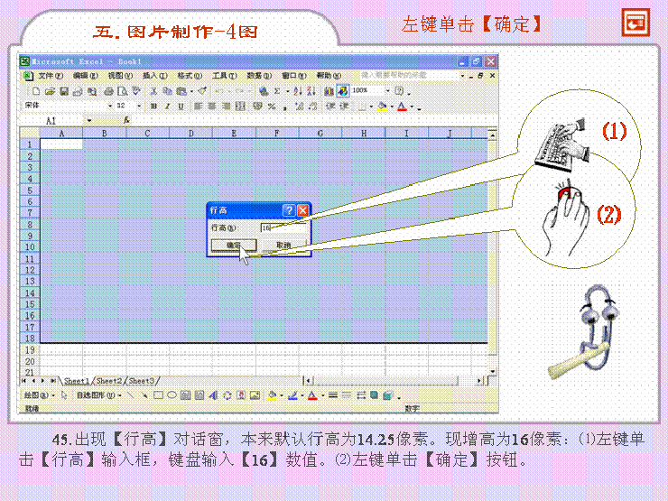Switch to the Sheet2 tab
This screenshot has height=501, width=668.
tap(109, 380)
